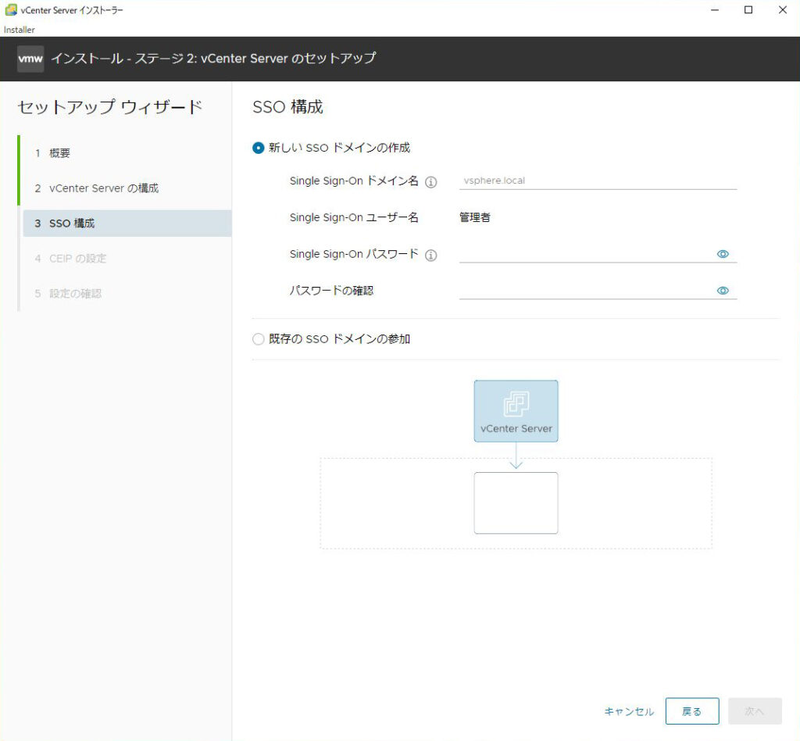The height and width of the screenshot is (741, 800).
Task: Click the info icon beside Single Sign-On ドメイン名
Action: click(x=430, y=181)
